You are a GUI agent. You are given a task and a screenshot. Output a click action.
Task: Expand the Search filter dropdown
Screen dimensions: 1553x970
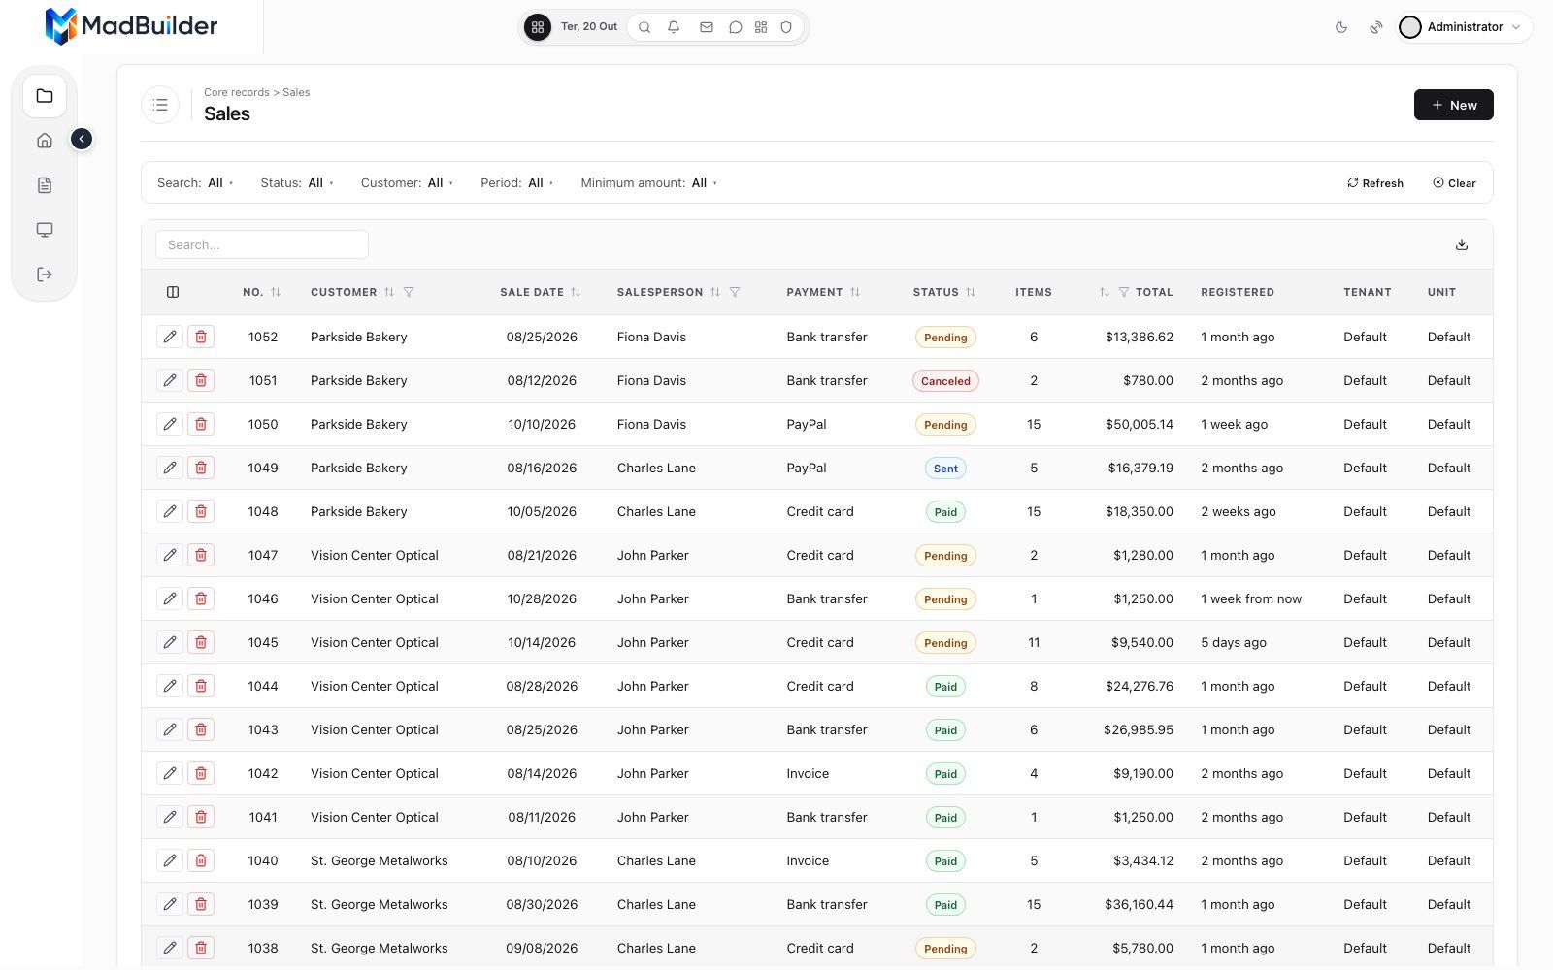195,183
